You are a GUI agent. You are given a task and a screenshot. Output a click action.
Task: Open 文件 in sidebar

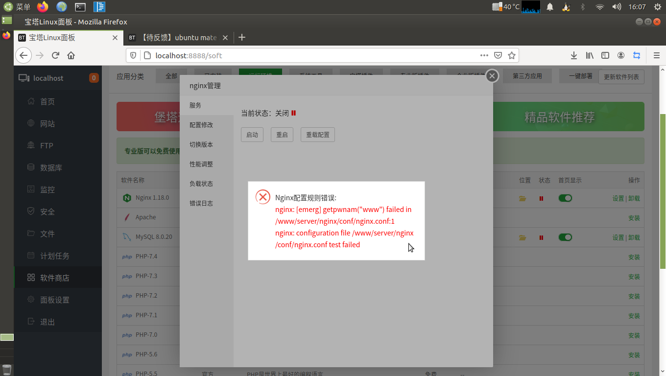click(58, 234)
